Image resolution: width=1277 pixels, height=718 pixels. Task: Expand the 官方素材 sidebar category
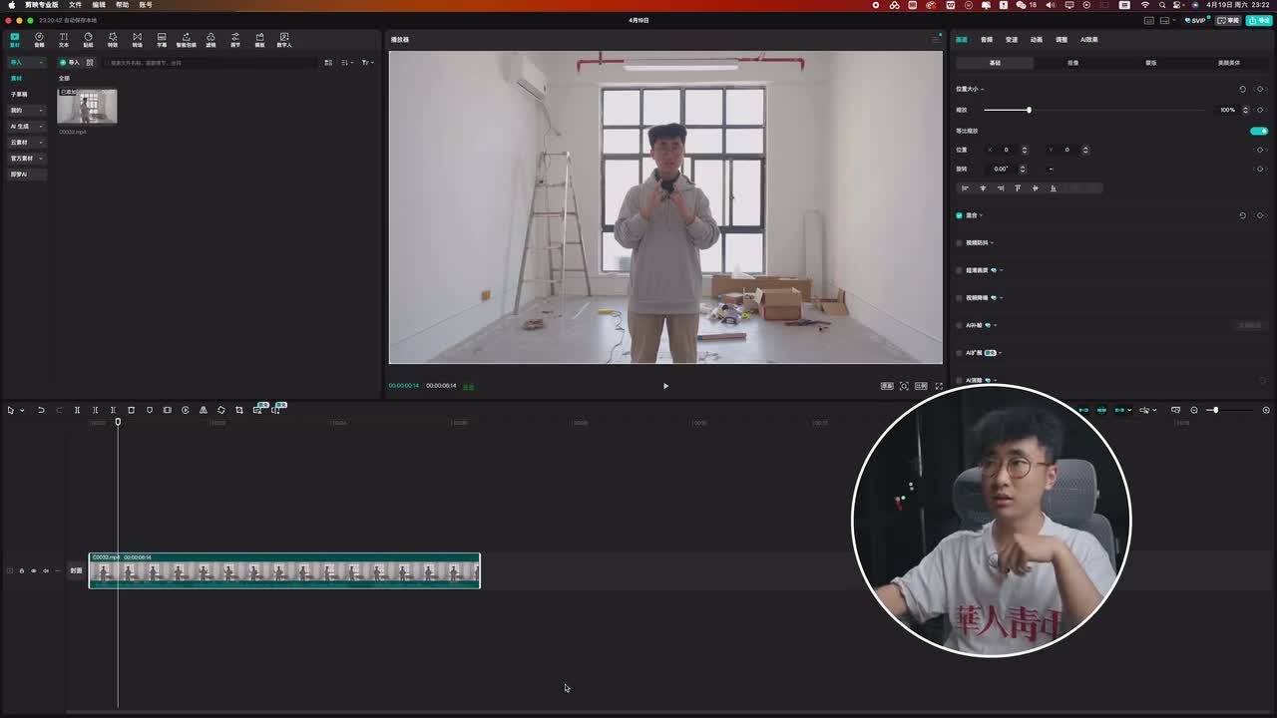tap(27, 159)
